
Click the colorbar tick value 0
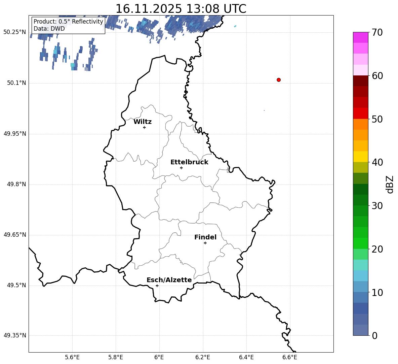point(375,335)
